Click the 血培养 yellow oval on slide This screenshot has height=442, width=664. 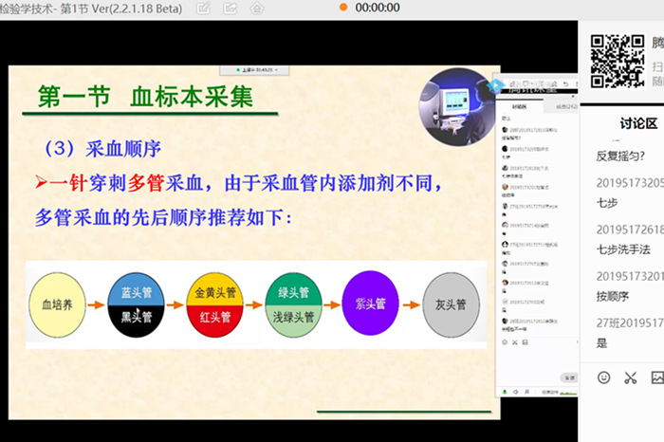point(59,304)
